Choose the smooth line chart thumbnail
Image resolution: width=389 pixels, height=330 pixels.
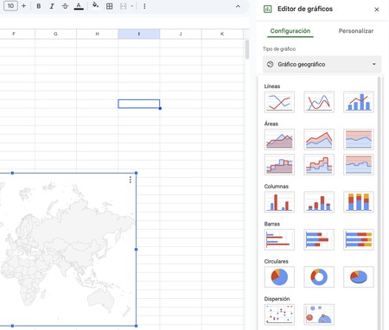coord(319,102)
